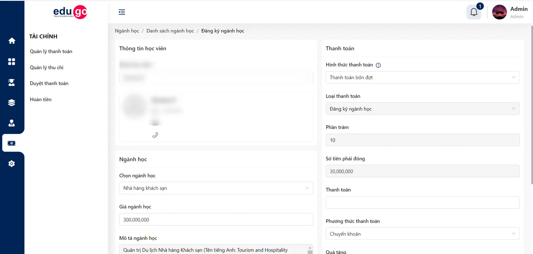Select Duyệt thanh toán menu item
This screenshot has width=533, height=254.
click(49, 83)
